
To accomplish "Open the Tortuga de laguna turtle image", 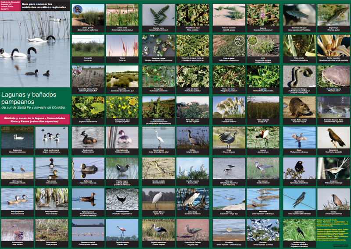I will [x=334, y=76].
